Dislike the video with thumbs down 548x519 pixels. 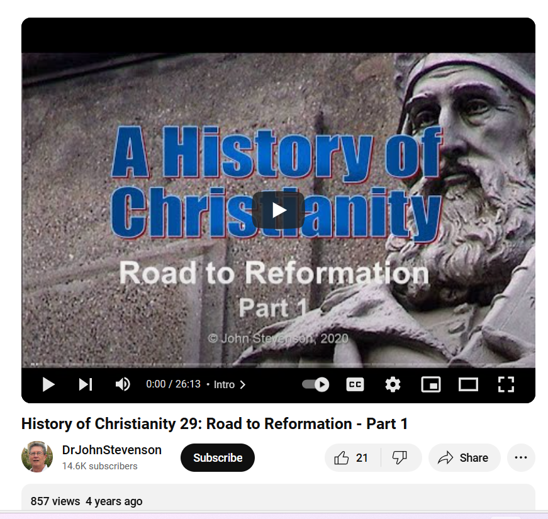400,458
